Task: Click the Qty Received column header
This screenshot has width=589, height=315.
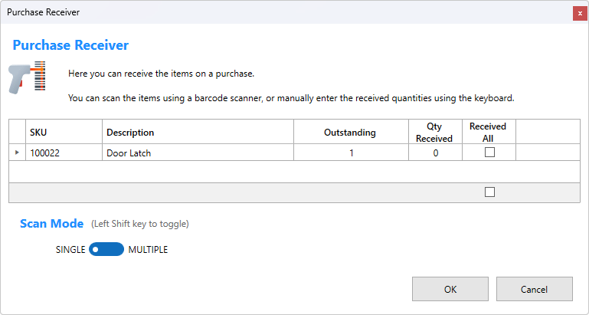Action: coord(434,132)
